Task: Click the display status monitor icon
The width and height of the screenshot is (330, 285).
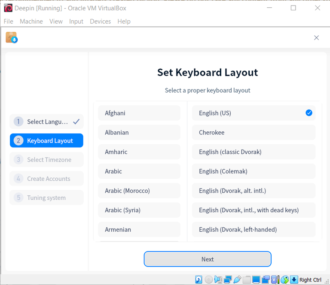Action: (256, 279)
